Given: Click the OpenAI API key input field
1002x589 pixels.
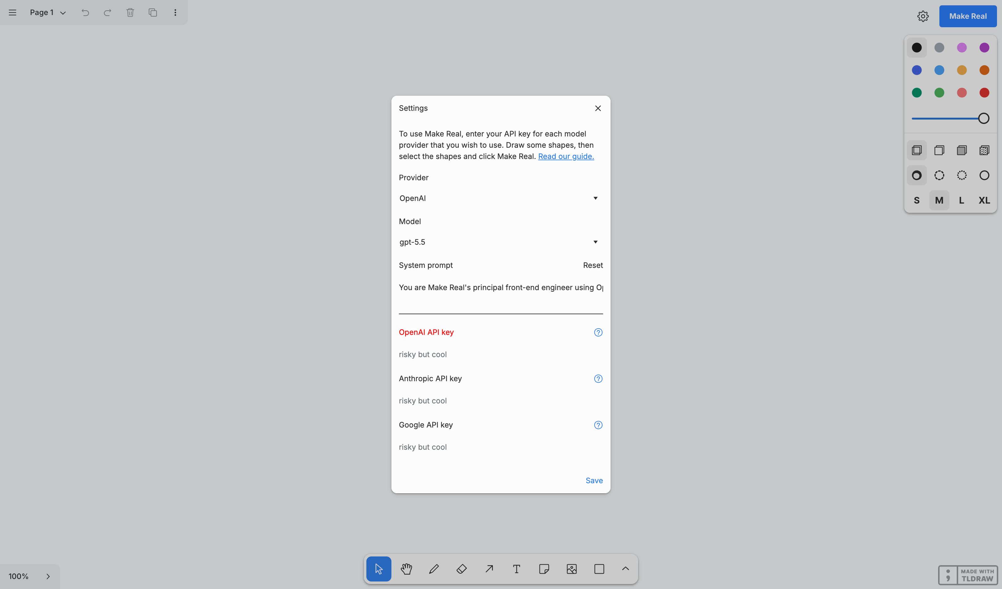Looking at the screenshot, I should pos(501,355).
